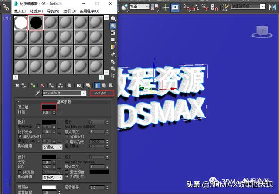This screenshot has height=194, width=279.
Task: Click Video Color Check icon
Action: (x=113, y=47)
